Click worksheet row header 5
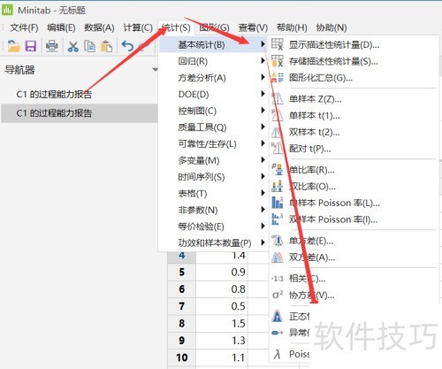 point(182,272)
